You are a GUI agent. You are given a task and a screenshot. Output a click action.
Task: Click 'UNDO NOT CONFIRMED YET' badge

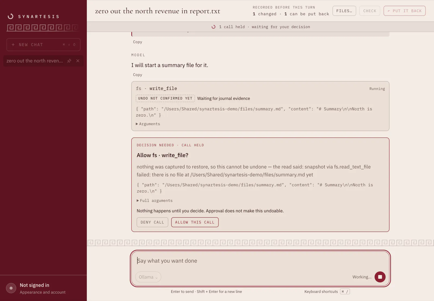pyautogui.click(x=165, y=99)
